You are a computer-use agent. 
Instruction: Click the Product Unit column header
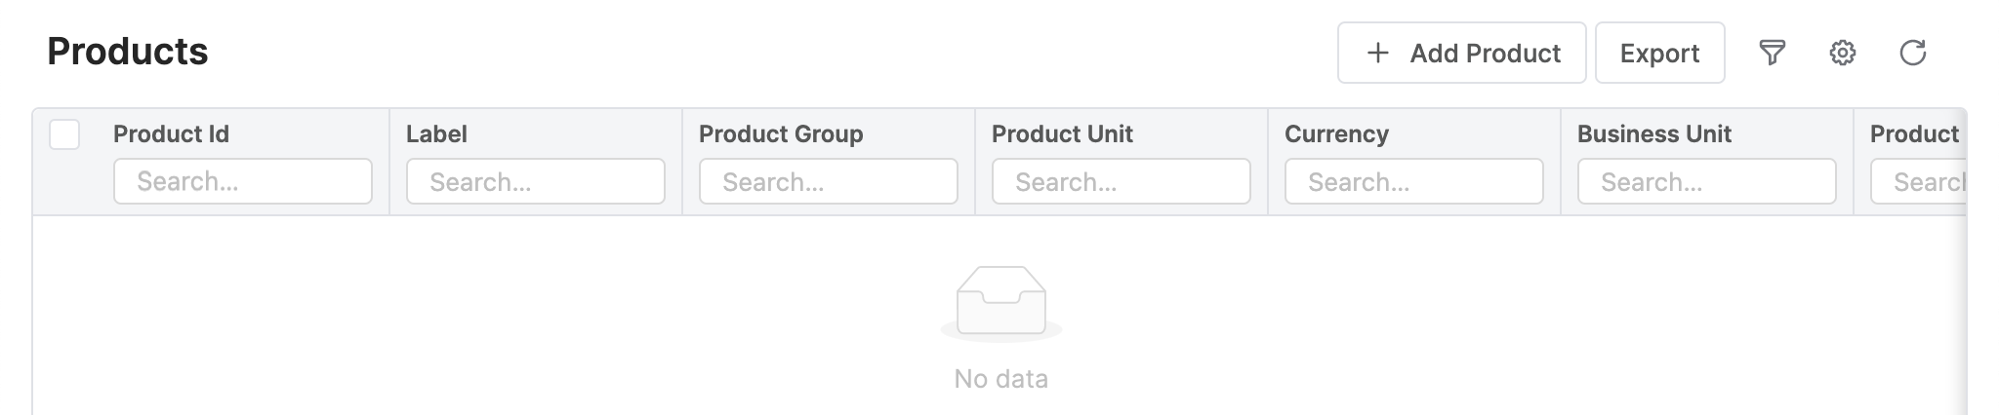coord(1062,134)
